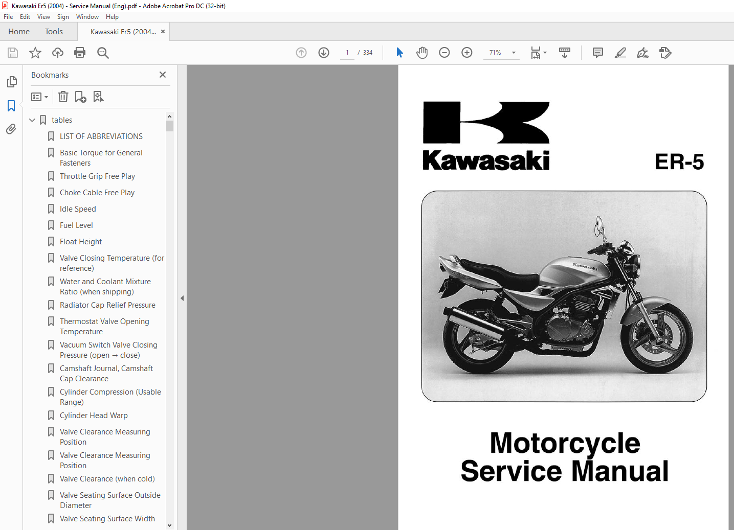Activate the Selection arrow tool
The image size is (734, 530).
399,53
